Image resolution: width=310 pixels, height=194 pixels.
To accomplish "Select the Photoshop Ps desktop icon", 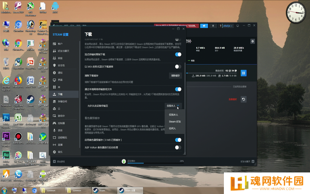I will (x=6, y=121).
